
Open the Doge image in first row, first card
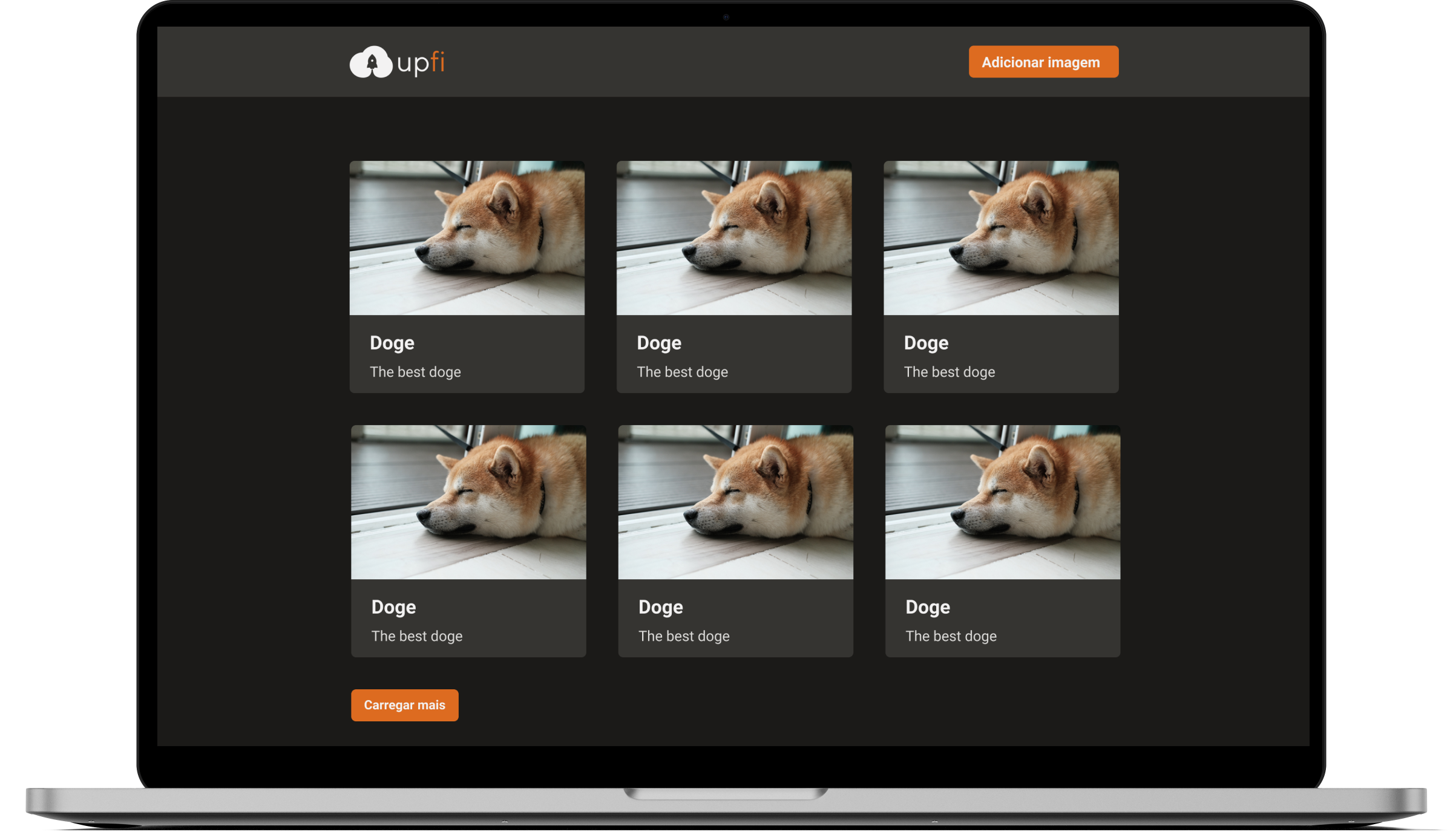pyautogui.click(x=467, y=238)
